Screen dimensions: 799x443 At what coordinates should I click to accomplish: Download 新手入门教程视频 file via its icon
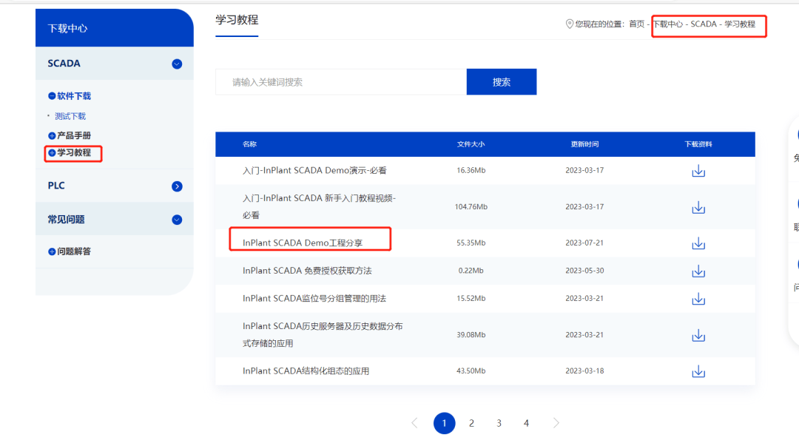pyautogui.click(x=698, y=207)
